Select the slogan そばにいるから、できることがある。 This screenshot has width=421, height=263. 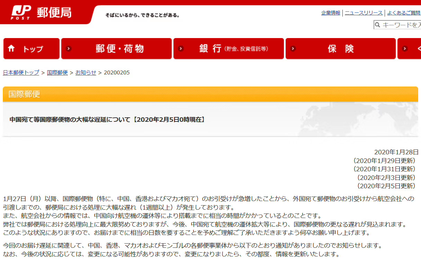(x=142, y=15)
